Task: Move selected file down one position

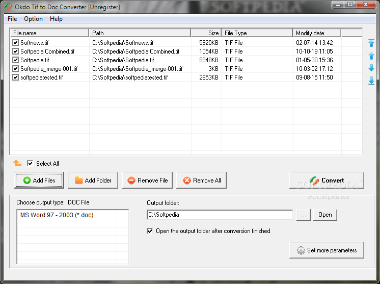Action: click(x=371, y=68)
